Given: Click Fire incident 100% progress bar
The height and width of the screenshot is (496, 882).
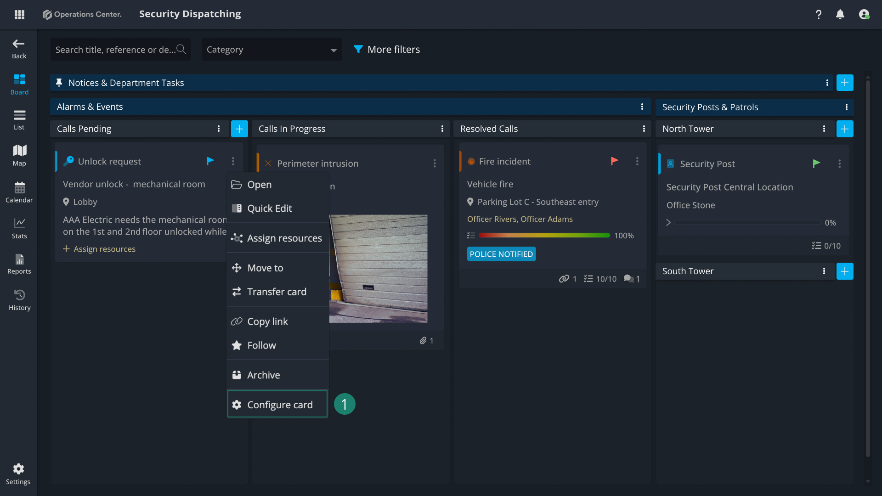Looking at the screenshot, I should tap(544, 236).
